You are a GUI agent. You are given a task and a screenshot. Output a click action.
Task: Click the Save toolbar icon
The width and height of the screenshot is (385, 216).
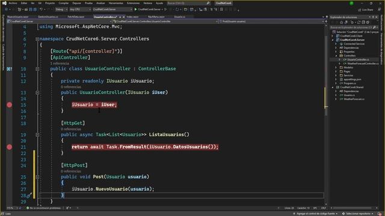click(31, 10)
